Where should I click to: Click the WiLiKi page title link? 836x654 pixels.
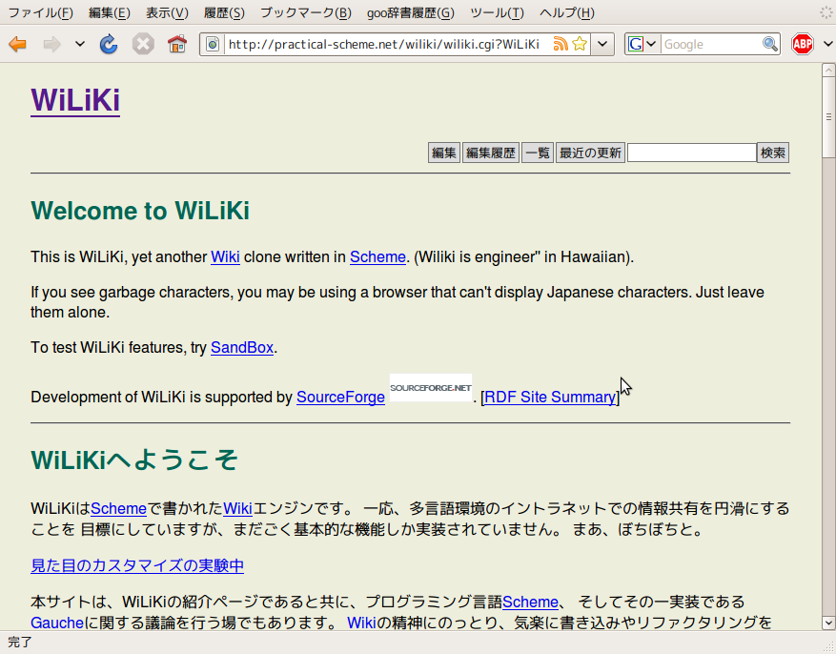pos(75,100)
